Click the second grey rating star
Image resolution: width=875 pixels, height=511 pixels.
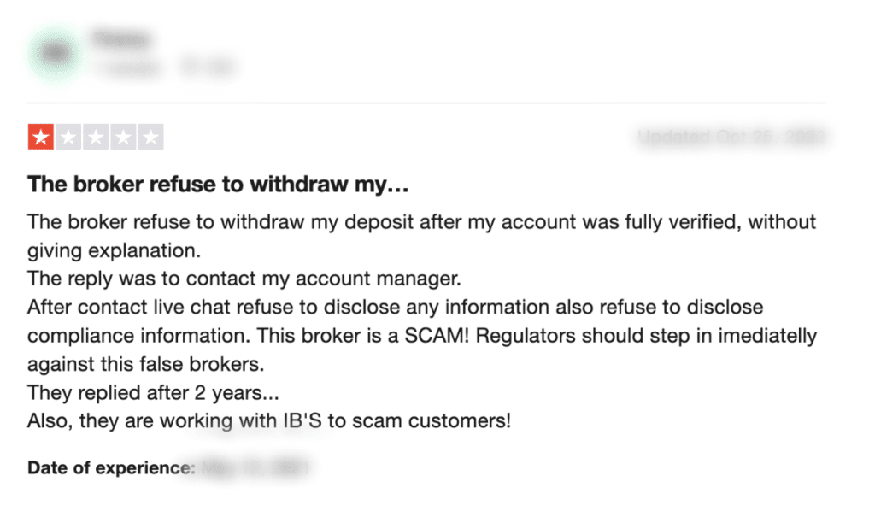[68, 137]
